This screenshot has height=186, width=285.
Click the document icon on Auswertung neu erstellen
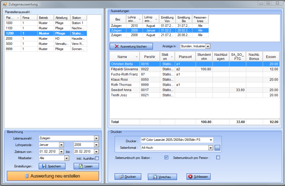(x=27, y=176)
